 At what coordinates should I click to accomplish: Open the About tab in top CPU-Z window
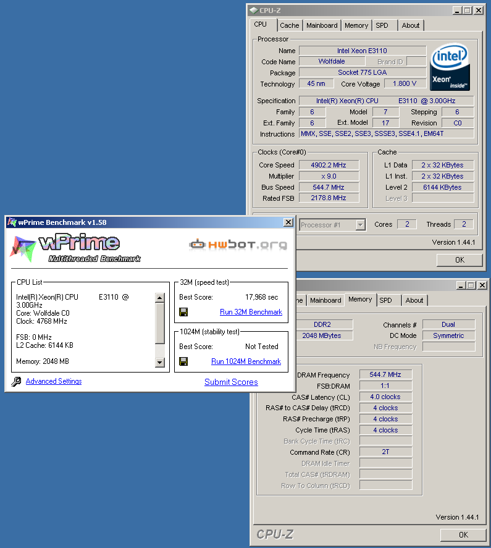click(411, 25)
